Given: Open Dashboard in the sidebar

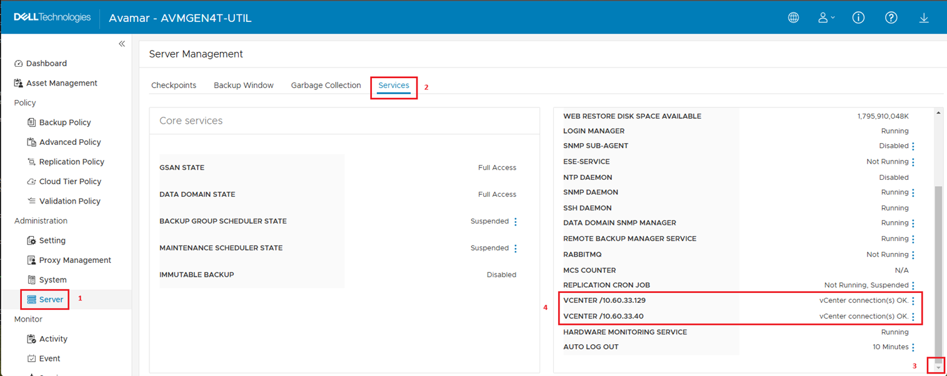Looking at the screenshot, I should 46,63.
